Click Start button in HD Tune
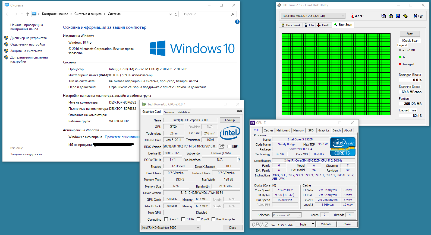Viewport: 431px width, 235px height. (410, 34)
